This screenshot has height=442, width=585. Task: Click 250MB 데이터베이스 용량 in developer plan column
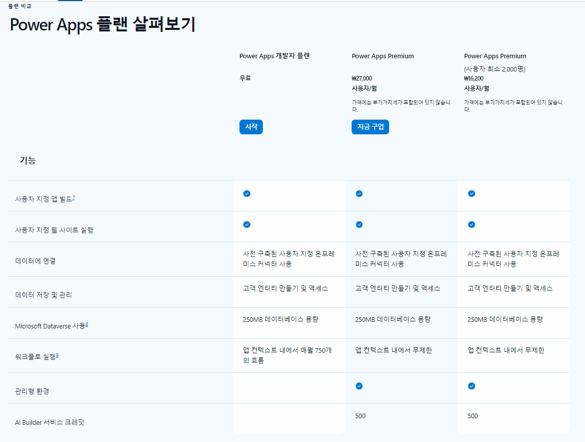coord(281,319)
